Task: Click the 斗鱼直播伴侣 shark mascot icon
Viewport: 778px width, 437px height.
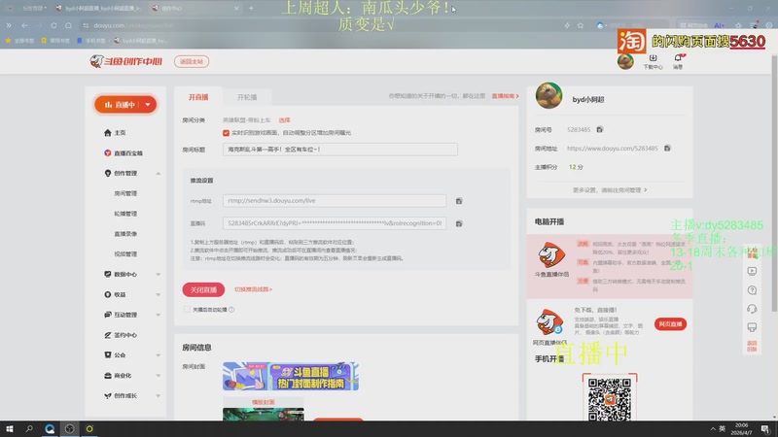Action: click(551, 255)
